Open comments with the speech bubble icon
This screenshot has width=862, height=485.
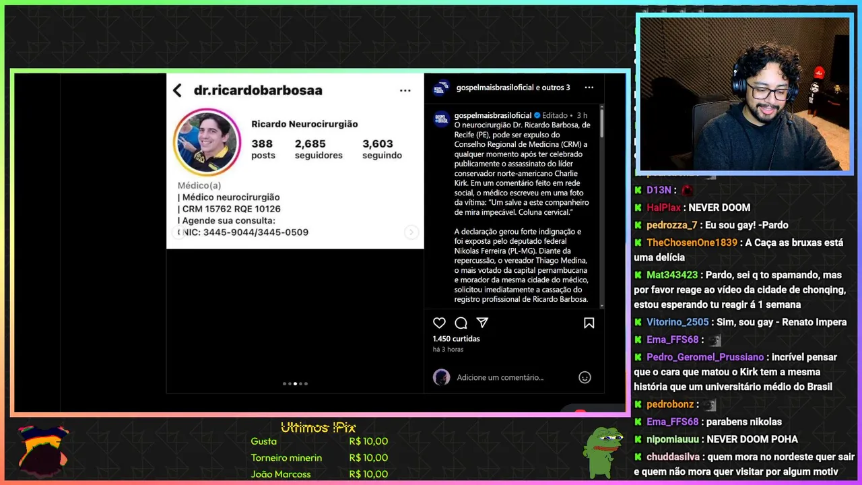[x=461, y=323]
